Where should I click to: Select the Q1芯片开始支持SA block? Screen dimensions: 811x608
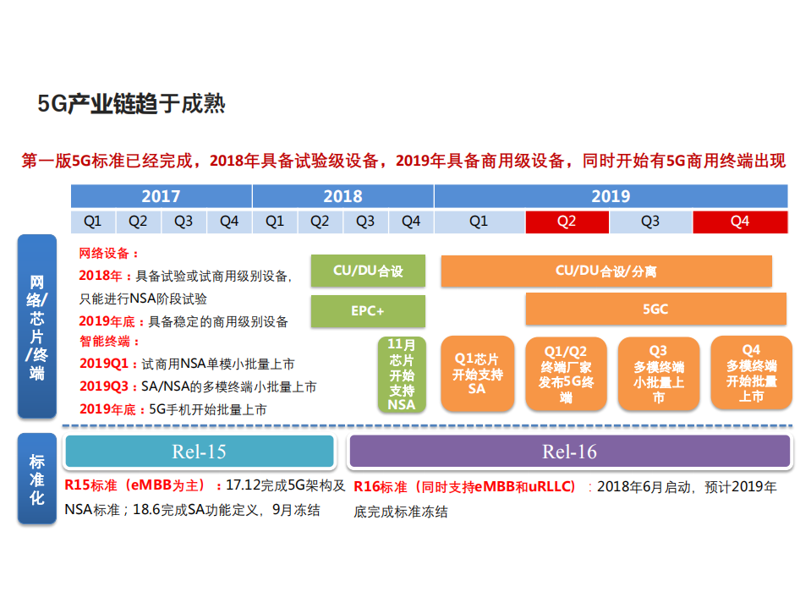point(477,373)
